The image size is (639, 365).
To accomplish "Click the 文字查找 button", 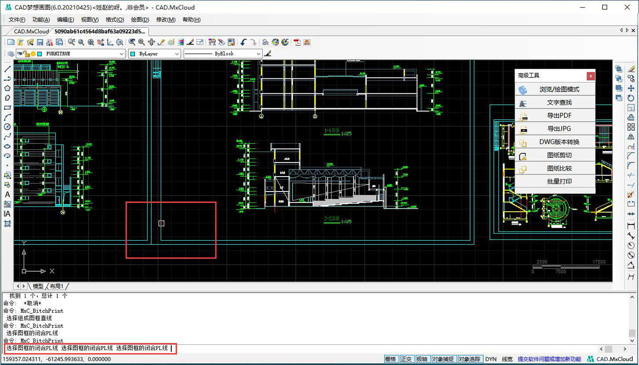I will (555, 103).
